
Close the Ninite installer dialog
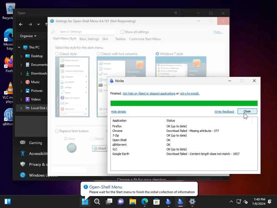click(x=247, y=111)
